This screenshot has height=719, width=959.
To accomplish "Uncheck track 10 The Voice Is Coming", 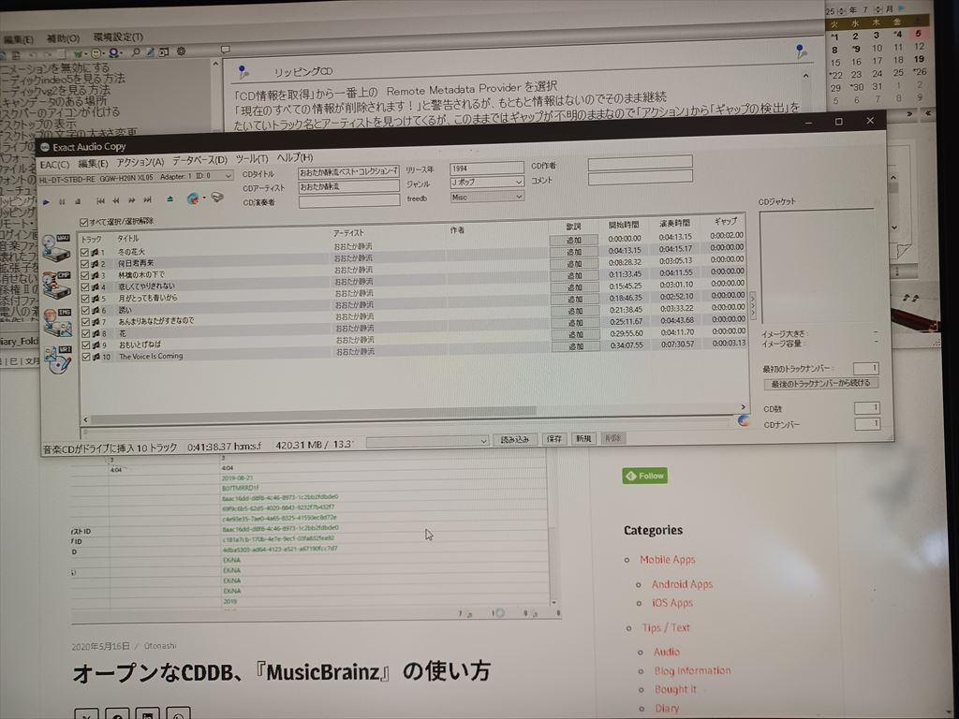I will coord(86,357).
